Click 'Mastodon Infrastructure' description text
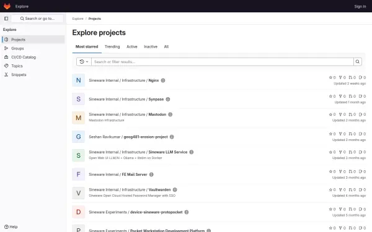This screenshot has width=372, height=232. pyautogui.click(x=107, y=120)
